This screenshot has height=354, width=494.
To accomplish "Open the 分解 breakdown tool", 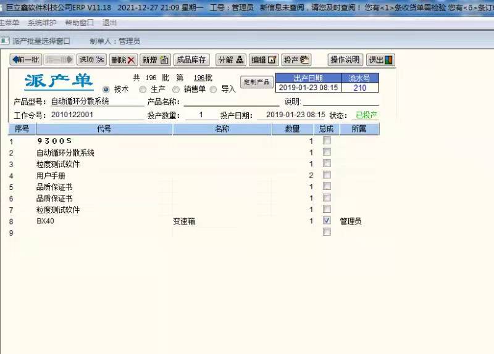I will pyautogui.click(x=232, y=60).
